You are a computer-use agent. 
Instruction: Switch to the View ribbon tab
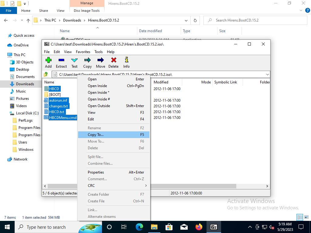pyautogui.click(x=60, y=11)
